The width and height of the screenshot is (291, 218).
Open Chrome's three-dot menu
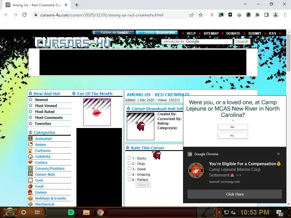(x=285, y=15)
